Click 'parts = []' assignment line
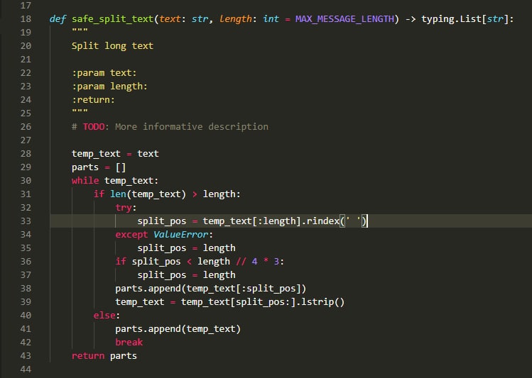This screenshot has width=532, height=378. [x=99, y=167]
